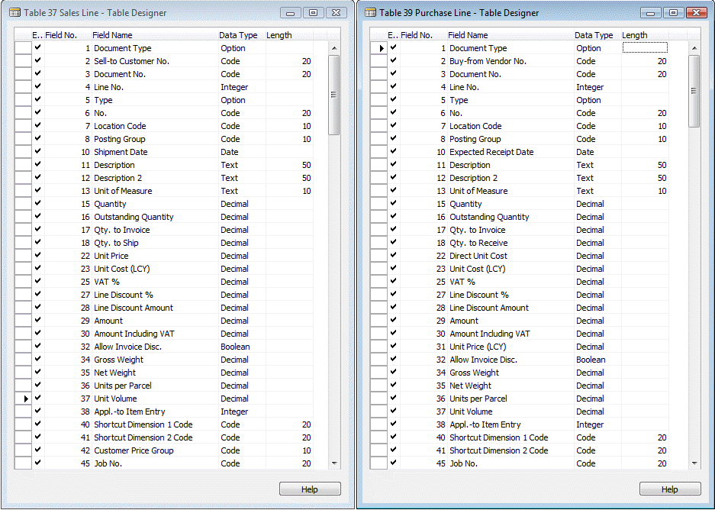Select the Expected Receipt Date field name

click(x=491, y=152)
